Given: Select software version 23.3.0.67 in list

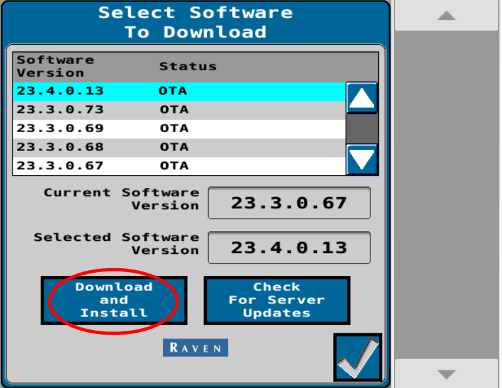Looking at the screenshot, I should (179, 166).
